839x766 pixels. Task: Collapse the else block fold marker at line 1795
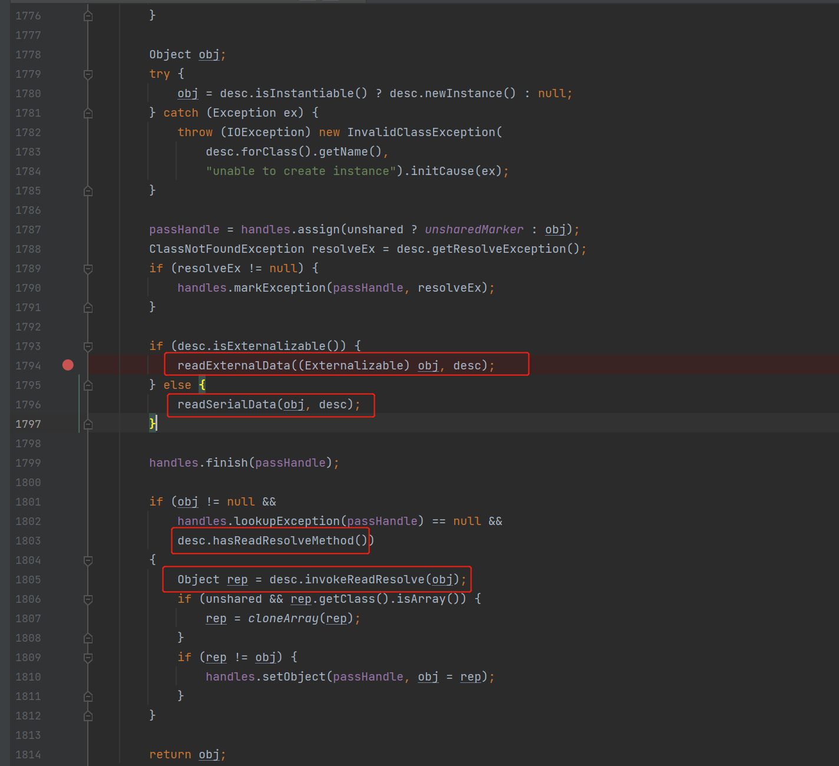click(88, 385)
